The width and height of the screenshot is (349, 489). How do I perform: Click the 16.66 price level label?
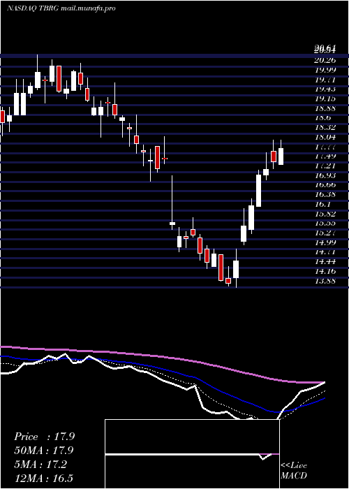click(325, 185)
